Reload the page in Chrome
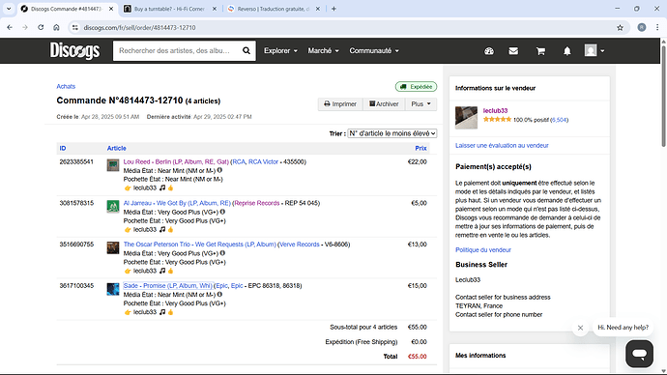Viewport: 667px width, 375px height. pyautogui.click(x=41, y=28)
